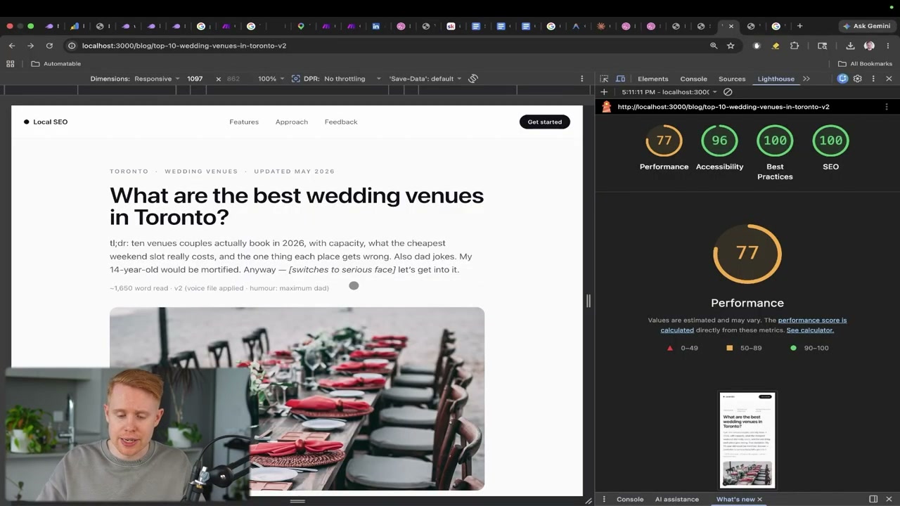This screenshot has height=506, width=900.
Task: Open DevTools settings gear
Action: 858,79
